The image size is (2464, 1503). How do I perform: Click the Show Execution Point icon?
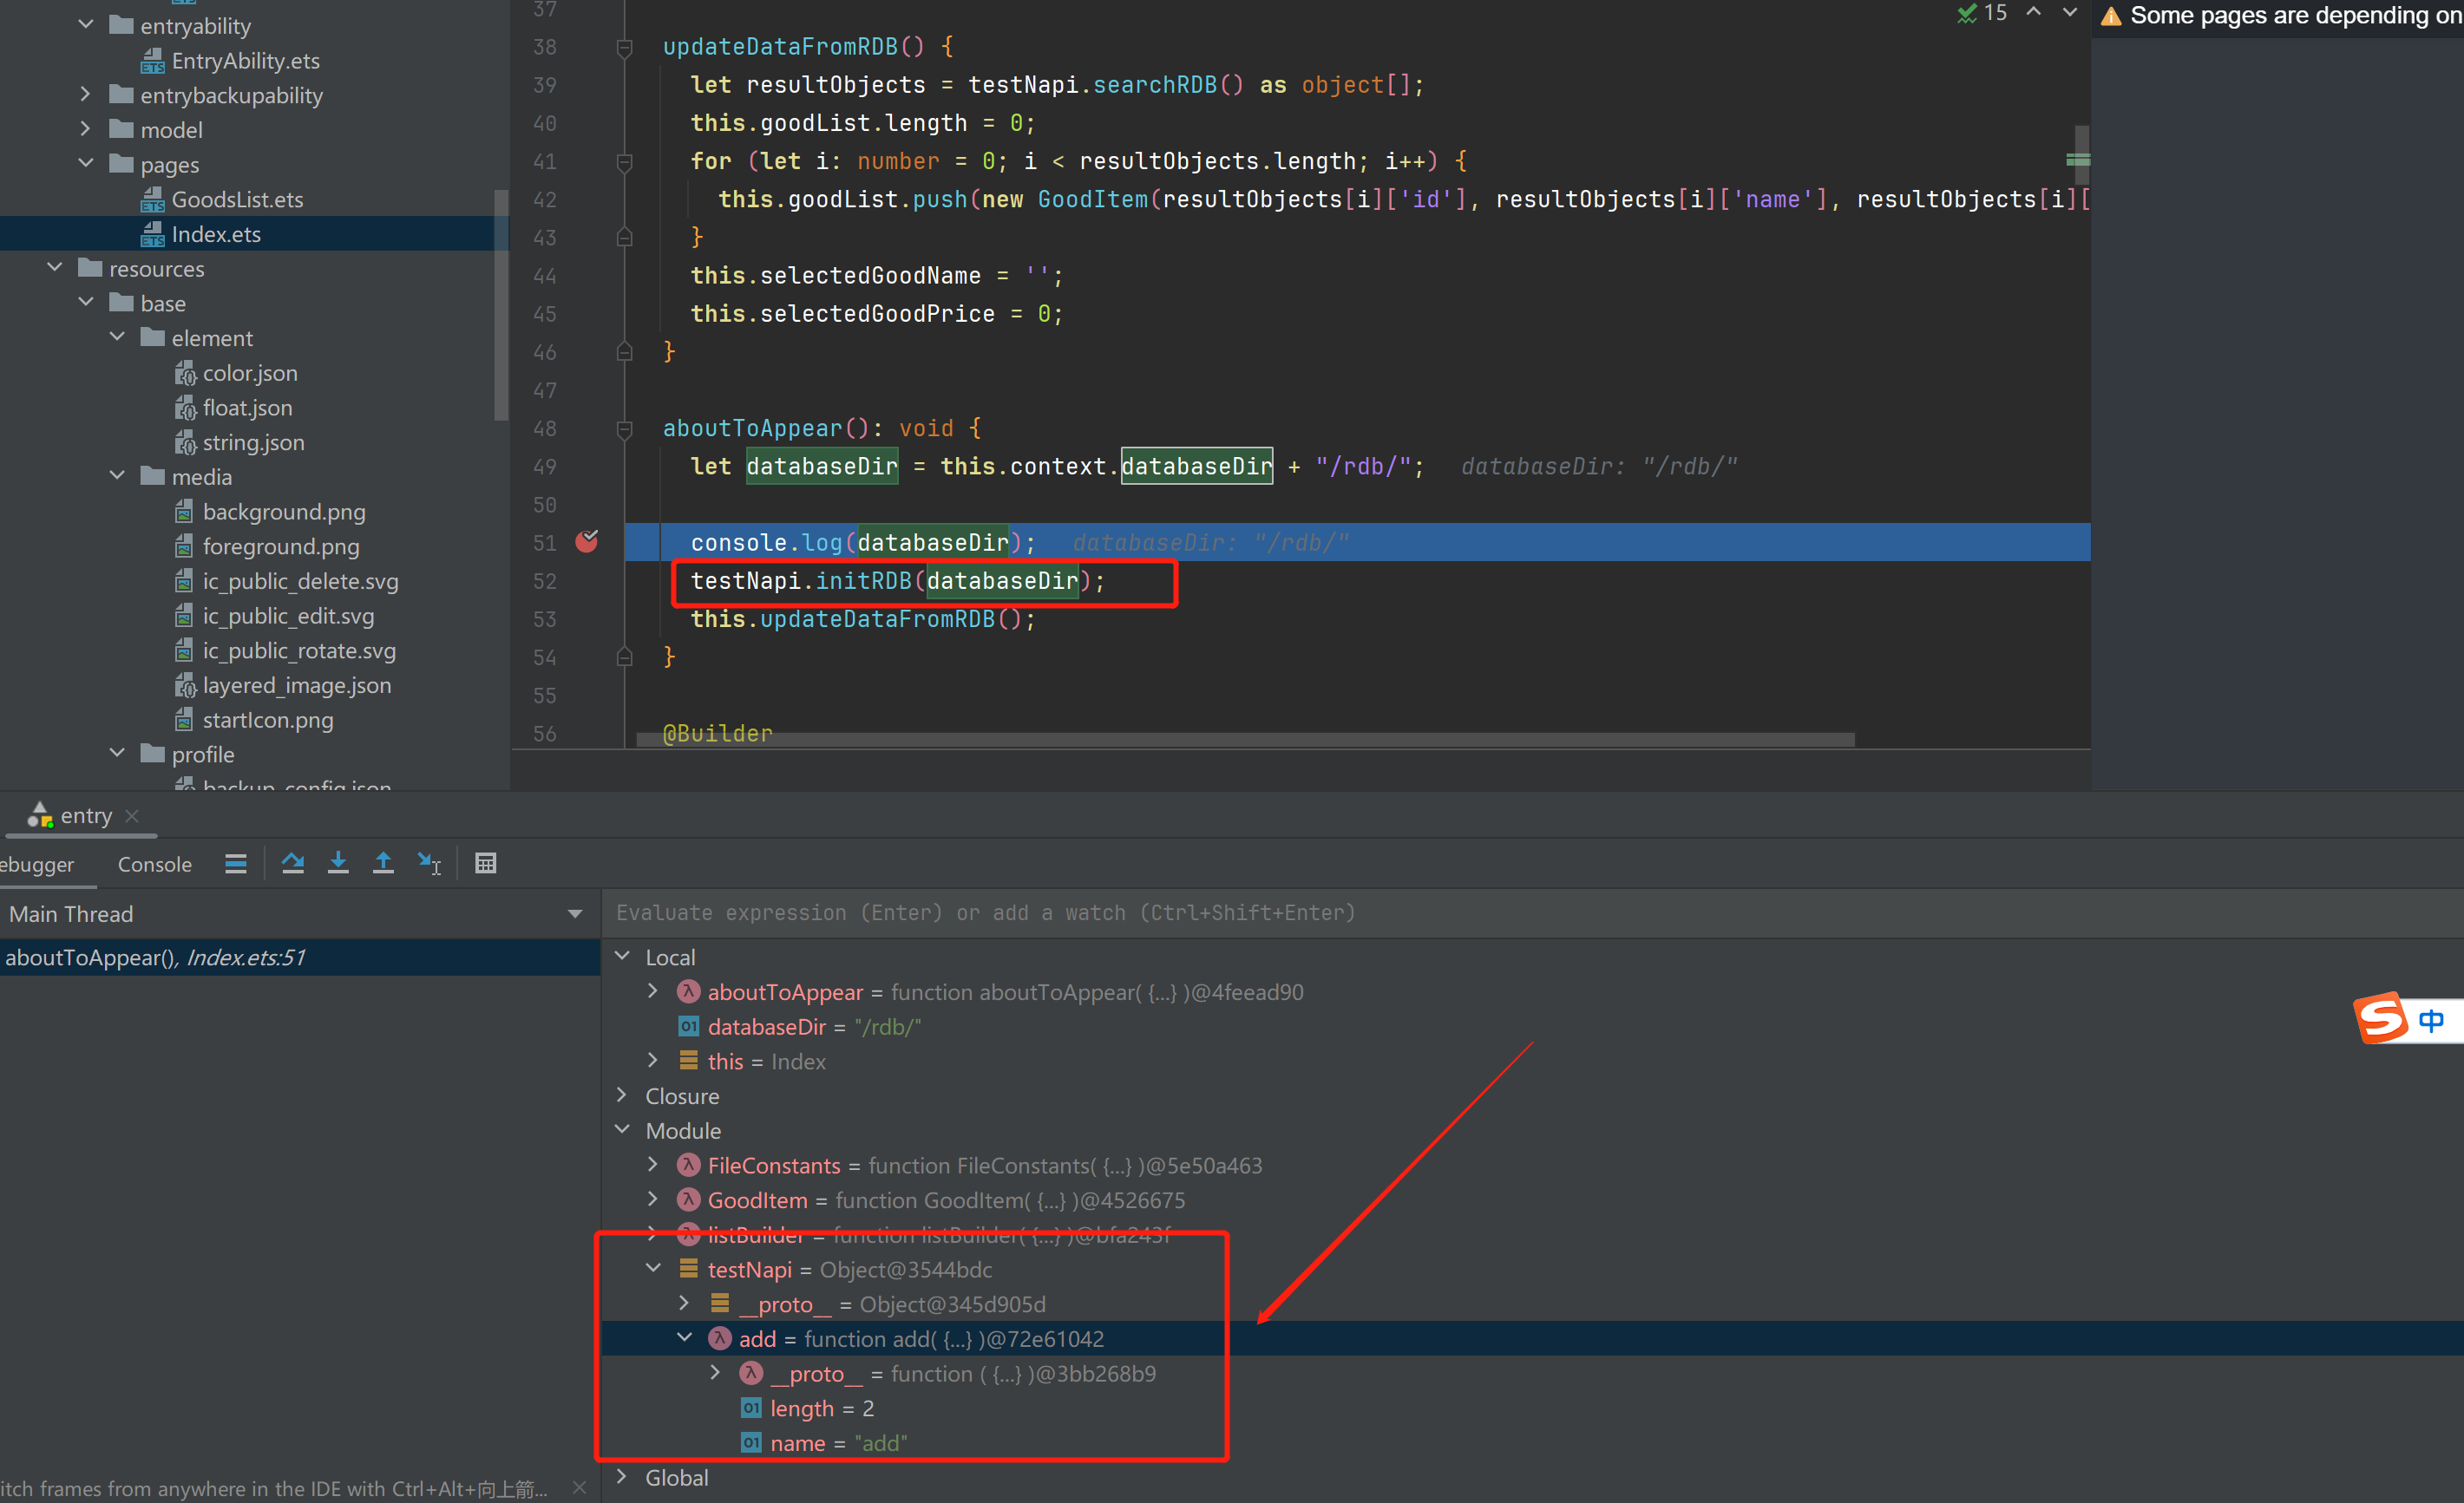coord(236,864)
